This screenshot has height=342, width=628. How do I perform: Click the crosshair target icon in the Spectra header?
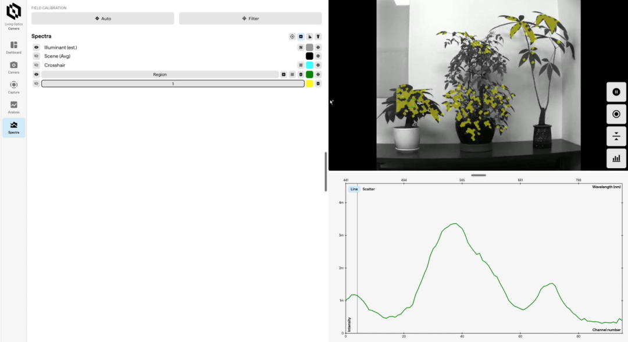[x=292, y=37]
